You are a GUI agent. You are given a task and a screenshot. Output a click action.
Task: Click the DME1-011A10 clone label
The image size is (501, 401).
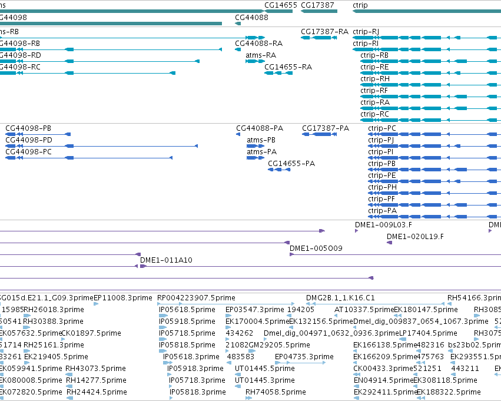tap(166, 260)
